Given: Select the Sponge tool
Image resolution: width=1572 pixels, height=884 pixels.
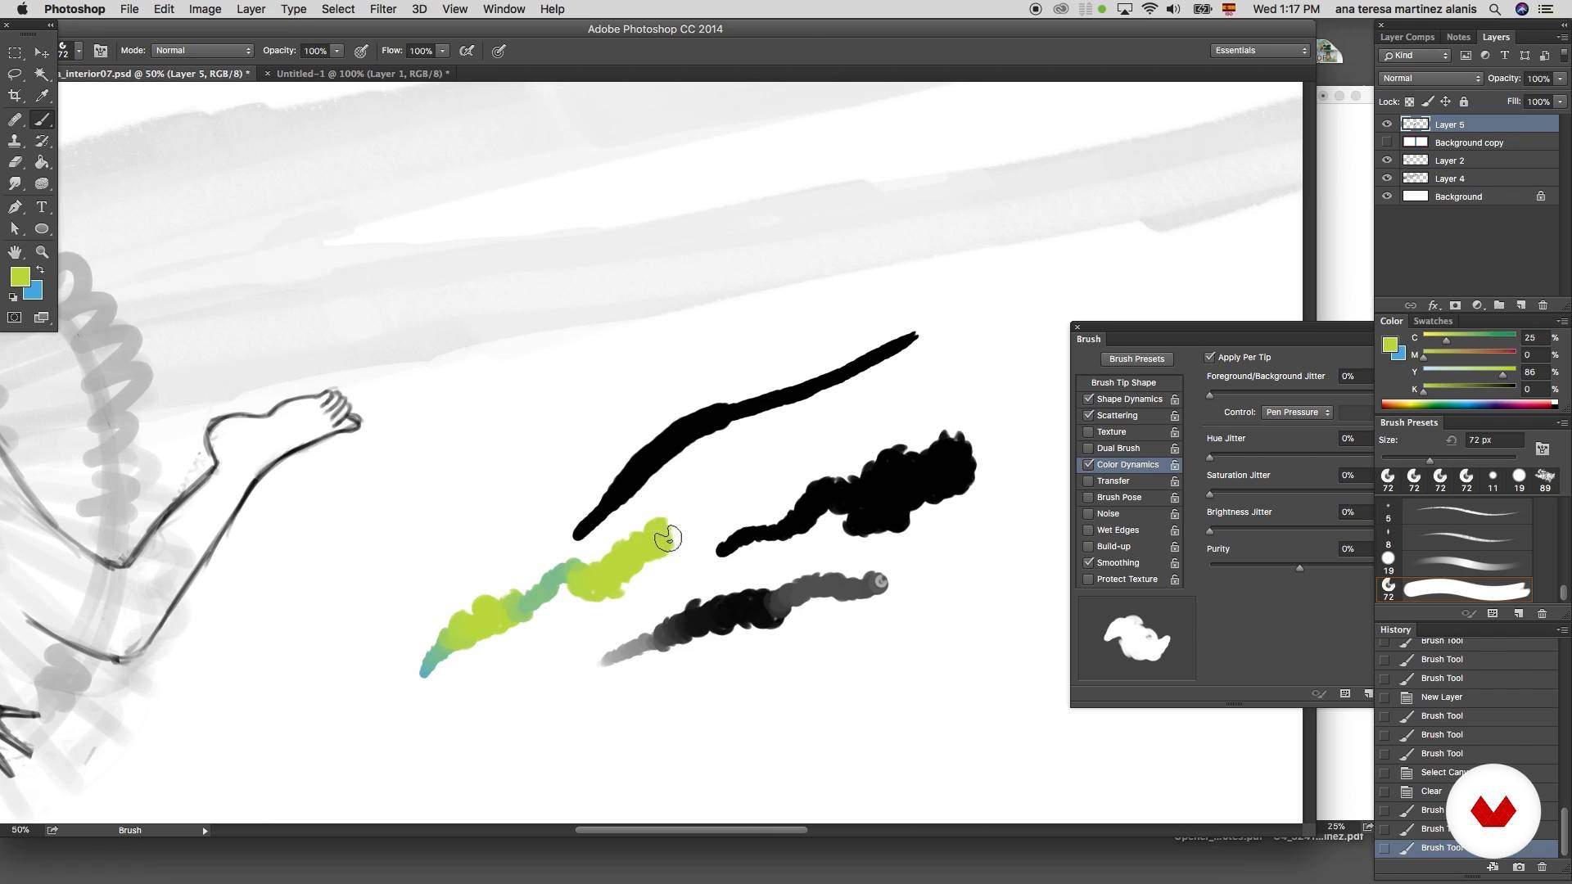Looking at the screenshot, I should point(42,184).
